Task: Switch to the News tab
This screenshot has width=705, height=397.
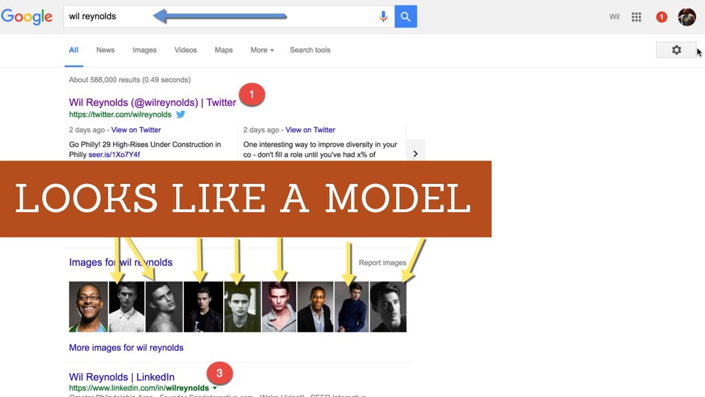Action: [105, 50]
